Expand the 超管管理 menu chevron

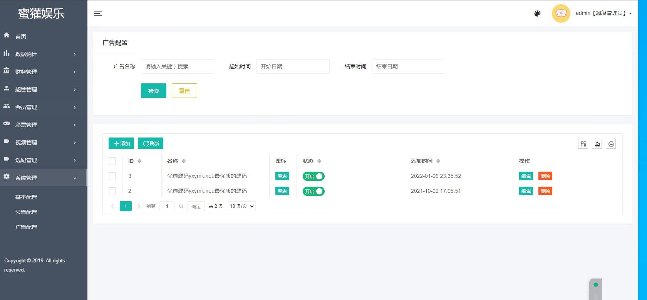75,90
